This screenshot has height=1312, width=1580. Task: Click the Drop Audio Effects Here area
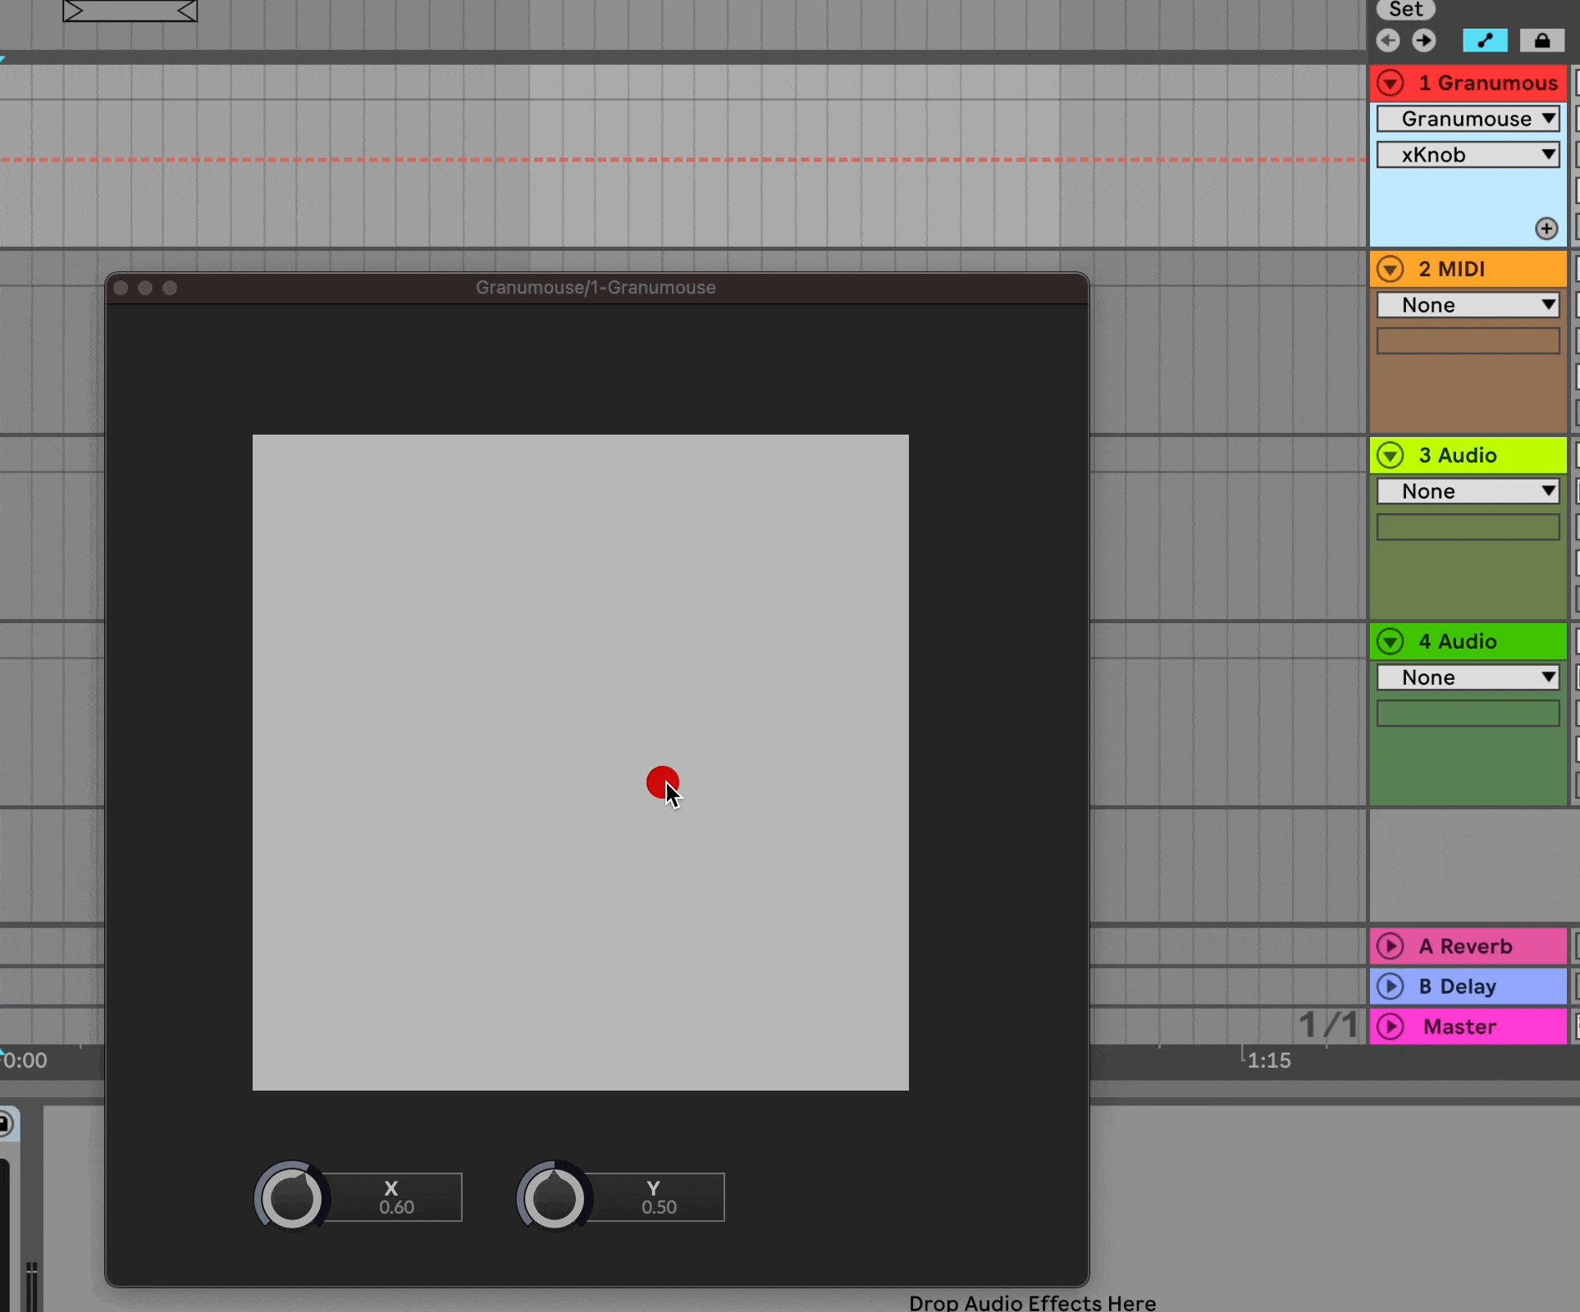coord(1032,1302)
